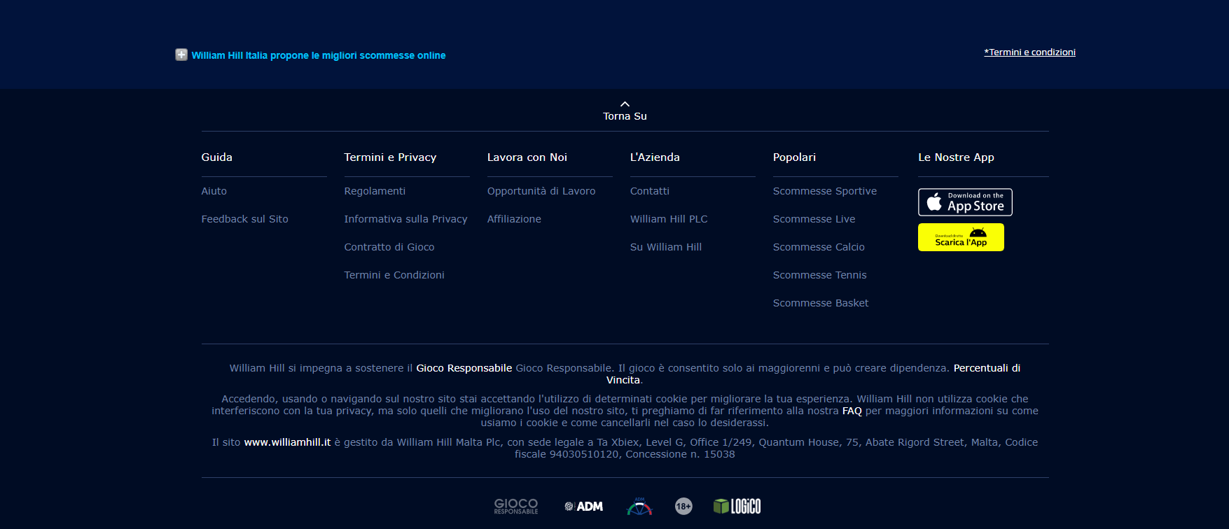Click the yellow Scarica l'App Android badge
This screenshot has width=1229, height=529.
click(x=961, y=237)
